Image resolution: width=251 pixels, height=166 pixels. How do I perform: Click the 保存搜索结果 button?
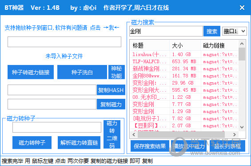150,146
